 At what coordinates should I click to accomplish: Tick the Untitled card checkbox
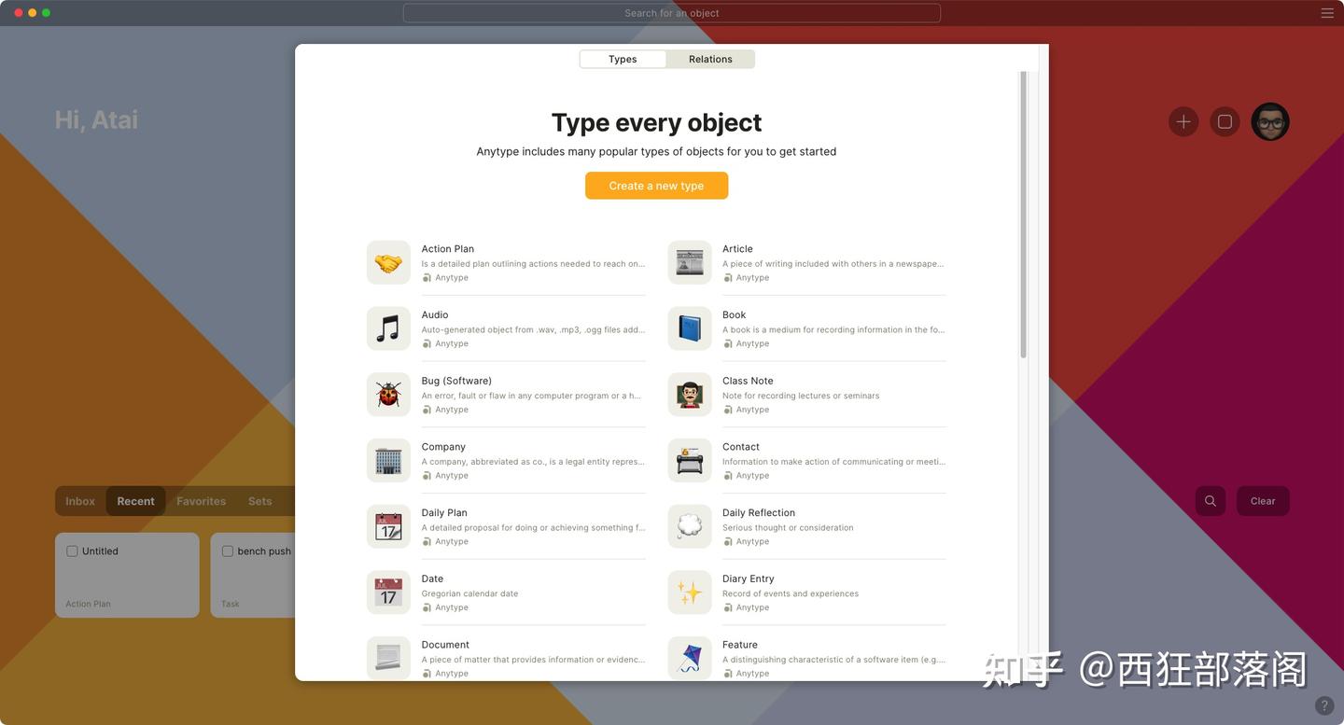tap(72, 551)
